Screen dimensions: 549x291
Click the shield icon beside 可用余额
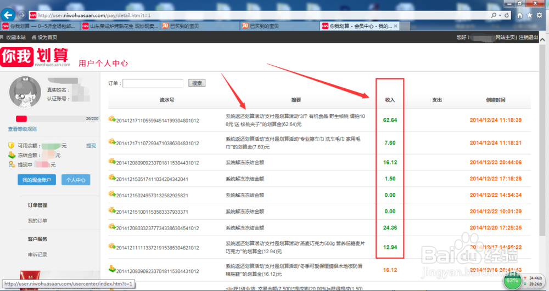click(11, 145)
